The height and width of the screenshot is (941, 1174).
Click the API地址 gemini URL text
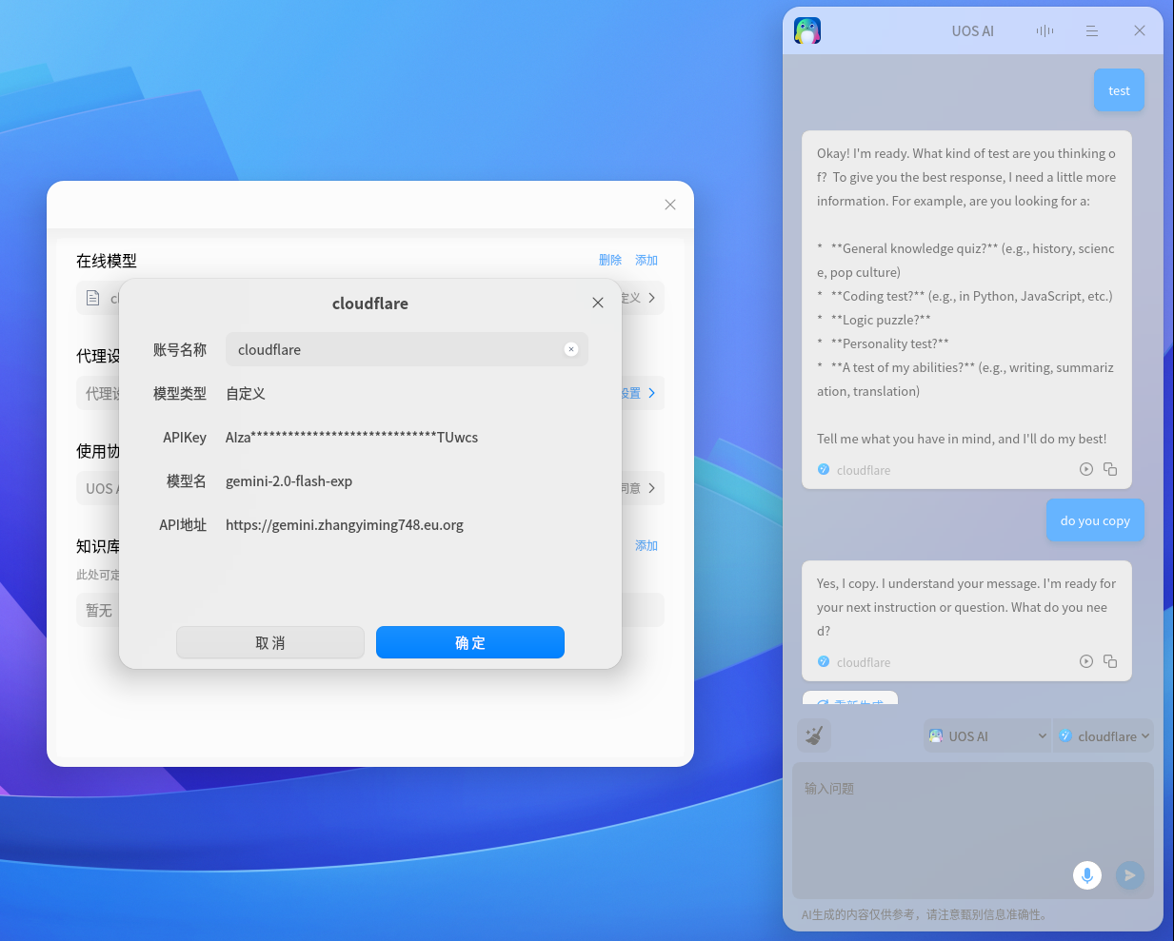[345, 525]
